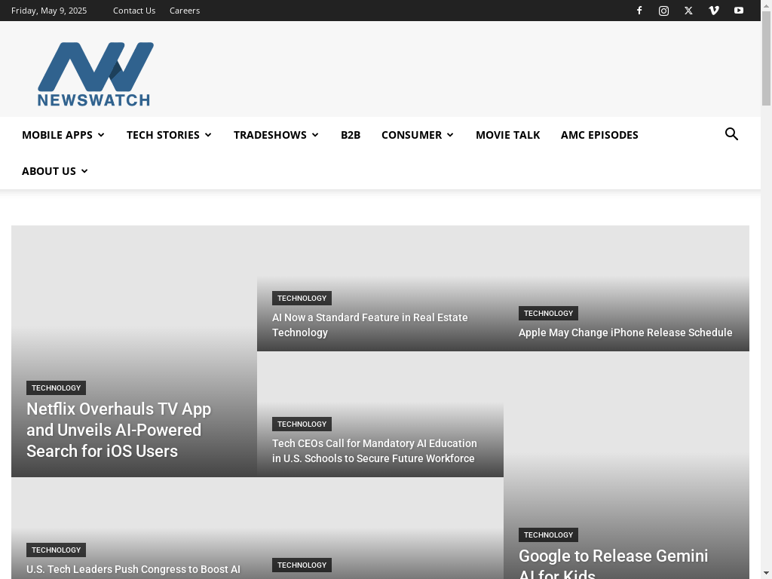Open the AMC Episodes menu item
Screen dimensions: 772x579
point(599,135)
